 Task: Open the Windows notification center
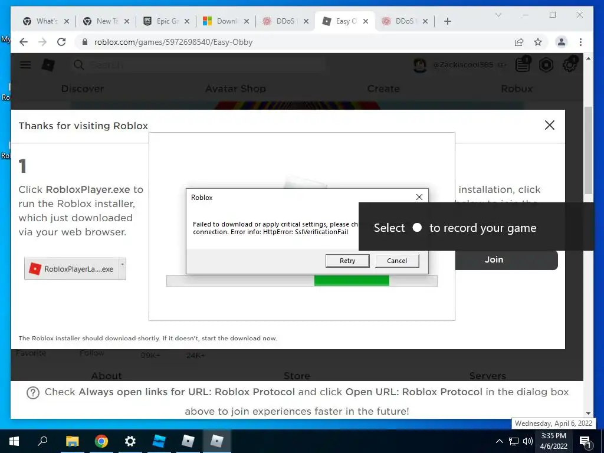click(585, 441)
